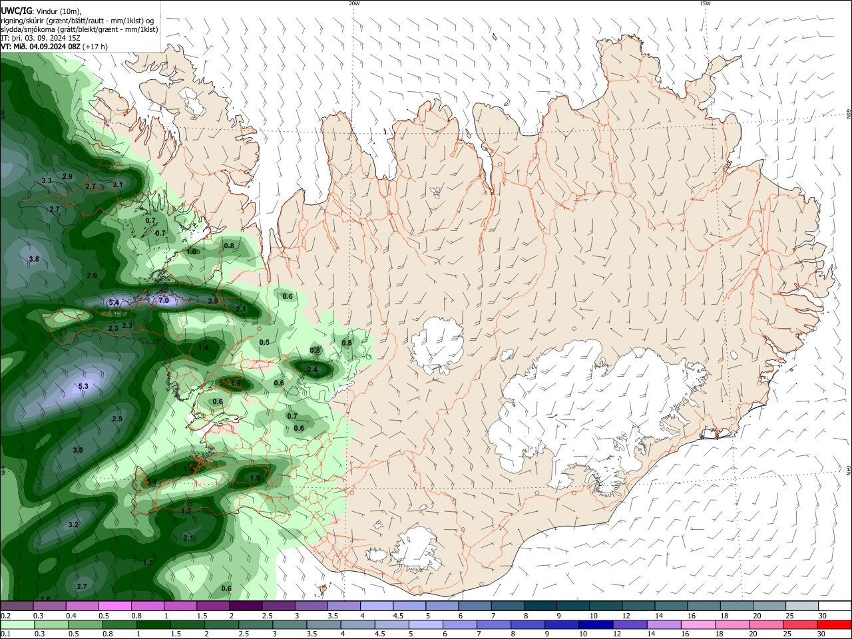
Task: Select the 3.8 precipitation value label
Action: coord(34,259)
